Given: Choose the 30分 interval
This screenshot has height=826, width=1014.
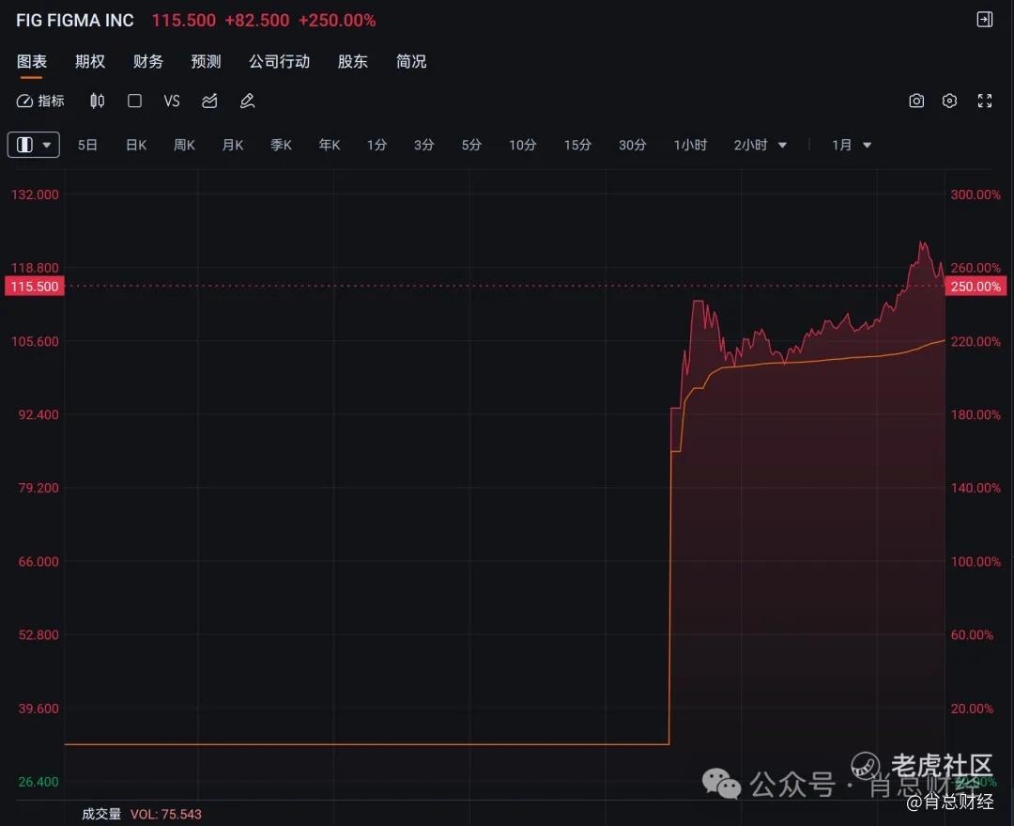Looking at the screenshot, I should pos(633,145).
